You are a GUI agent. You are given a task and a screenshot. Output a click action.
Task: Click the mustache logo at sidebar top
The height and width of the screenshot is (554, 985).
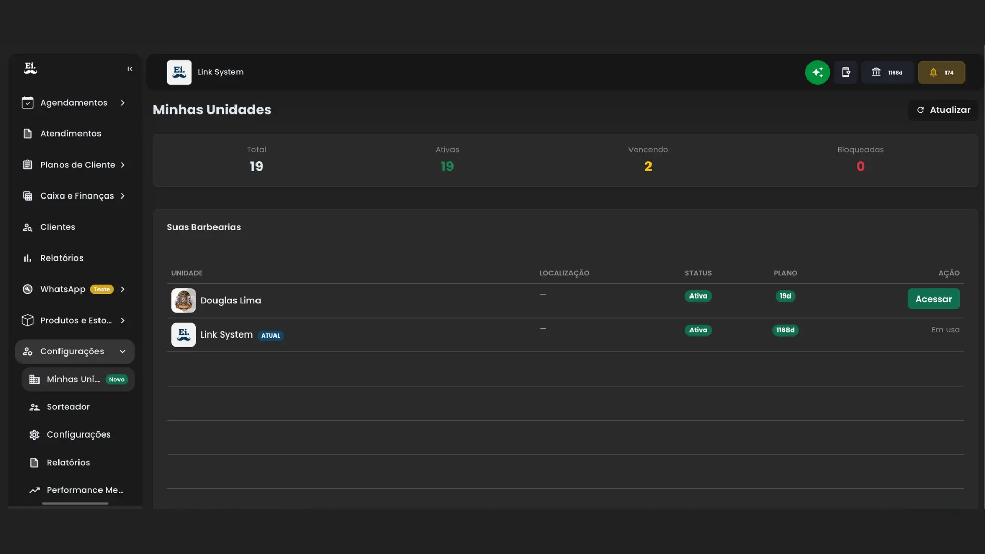30,68
